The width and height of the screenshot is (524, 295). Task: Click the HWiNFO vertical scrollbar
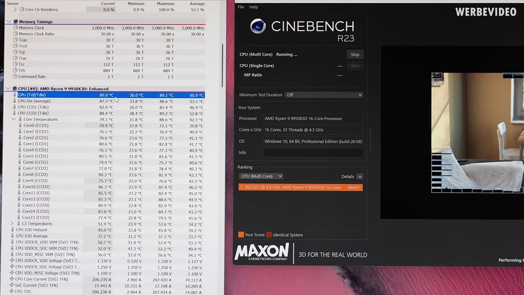coord(222,65)
